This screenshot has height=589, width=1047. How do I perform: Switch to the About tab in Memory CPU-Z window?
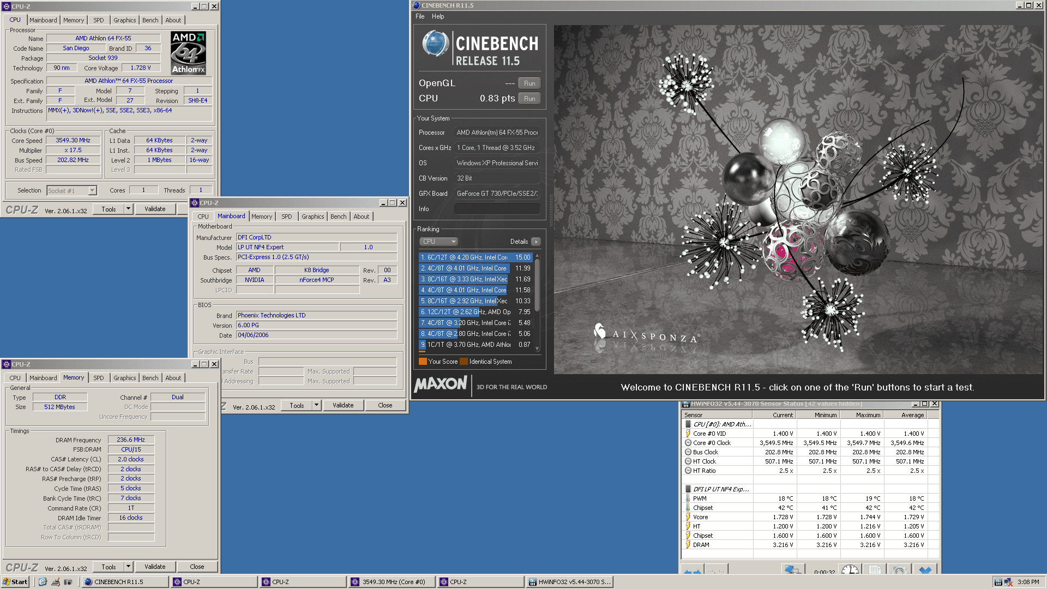click(173, 378)
